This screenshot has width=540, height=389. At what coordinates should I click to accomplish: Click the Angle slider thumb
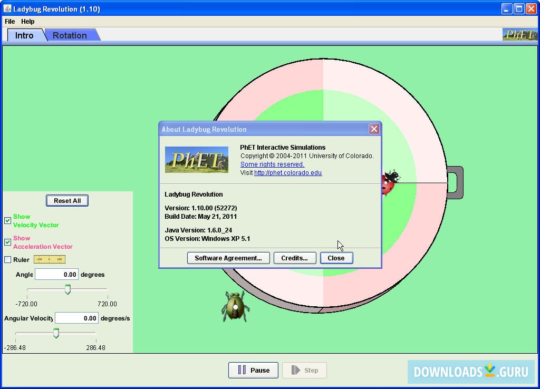tap(68, 289)
